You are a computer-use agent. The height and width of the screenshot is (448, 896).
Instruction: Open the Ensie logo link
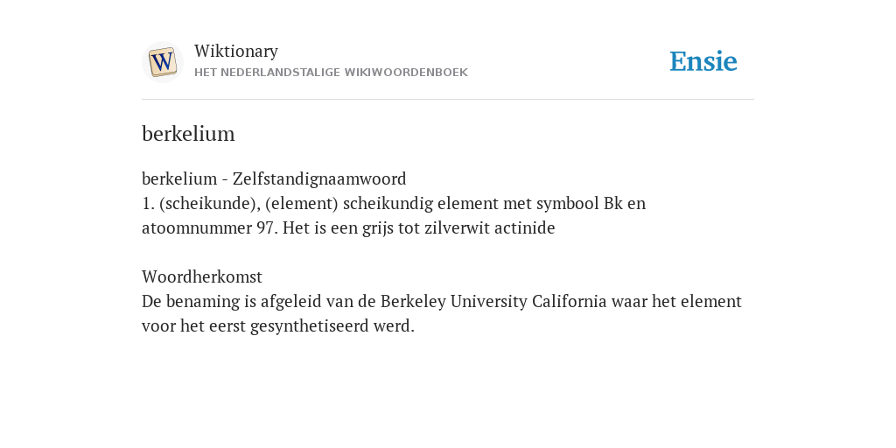coord(703,62)
